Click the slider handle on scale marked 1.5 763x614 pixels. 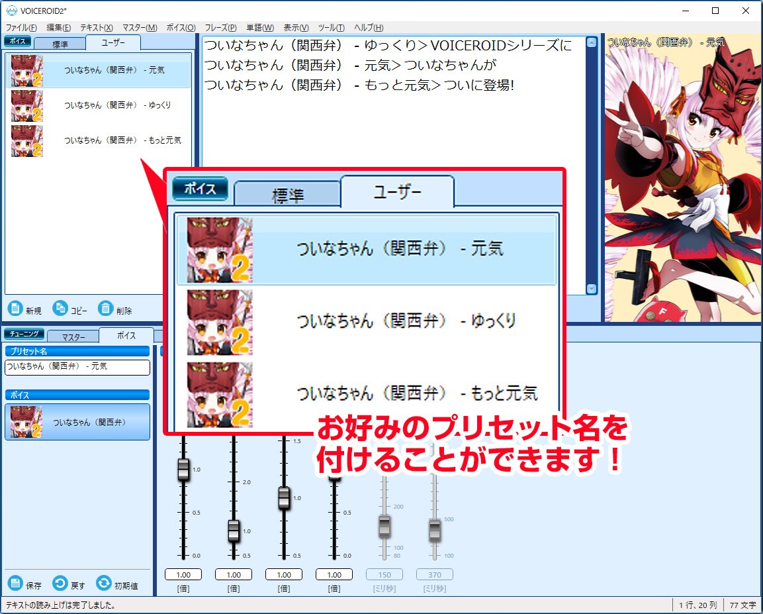tap(284, 498)
